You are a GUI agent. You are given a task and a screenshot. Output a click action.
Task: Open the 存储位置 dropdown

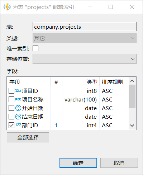click(85, 59)
